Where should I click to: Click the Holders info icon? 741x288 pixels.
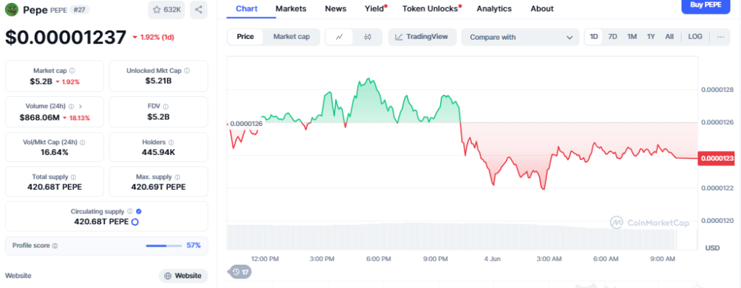171,143
